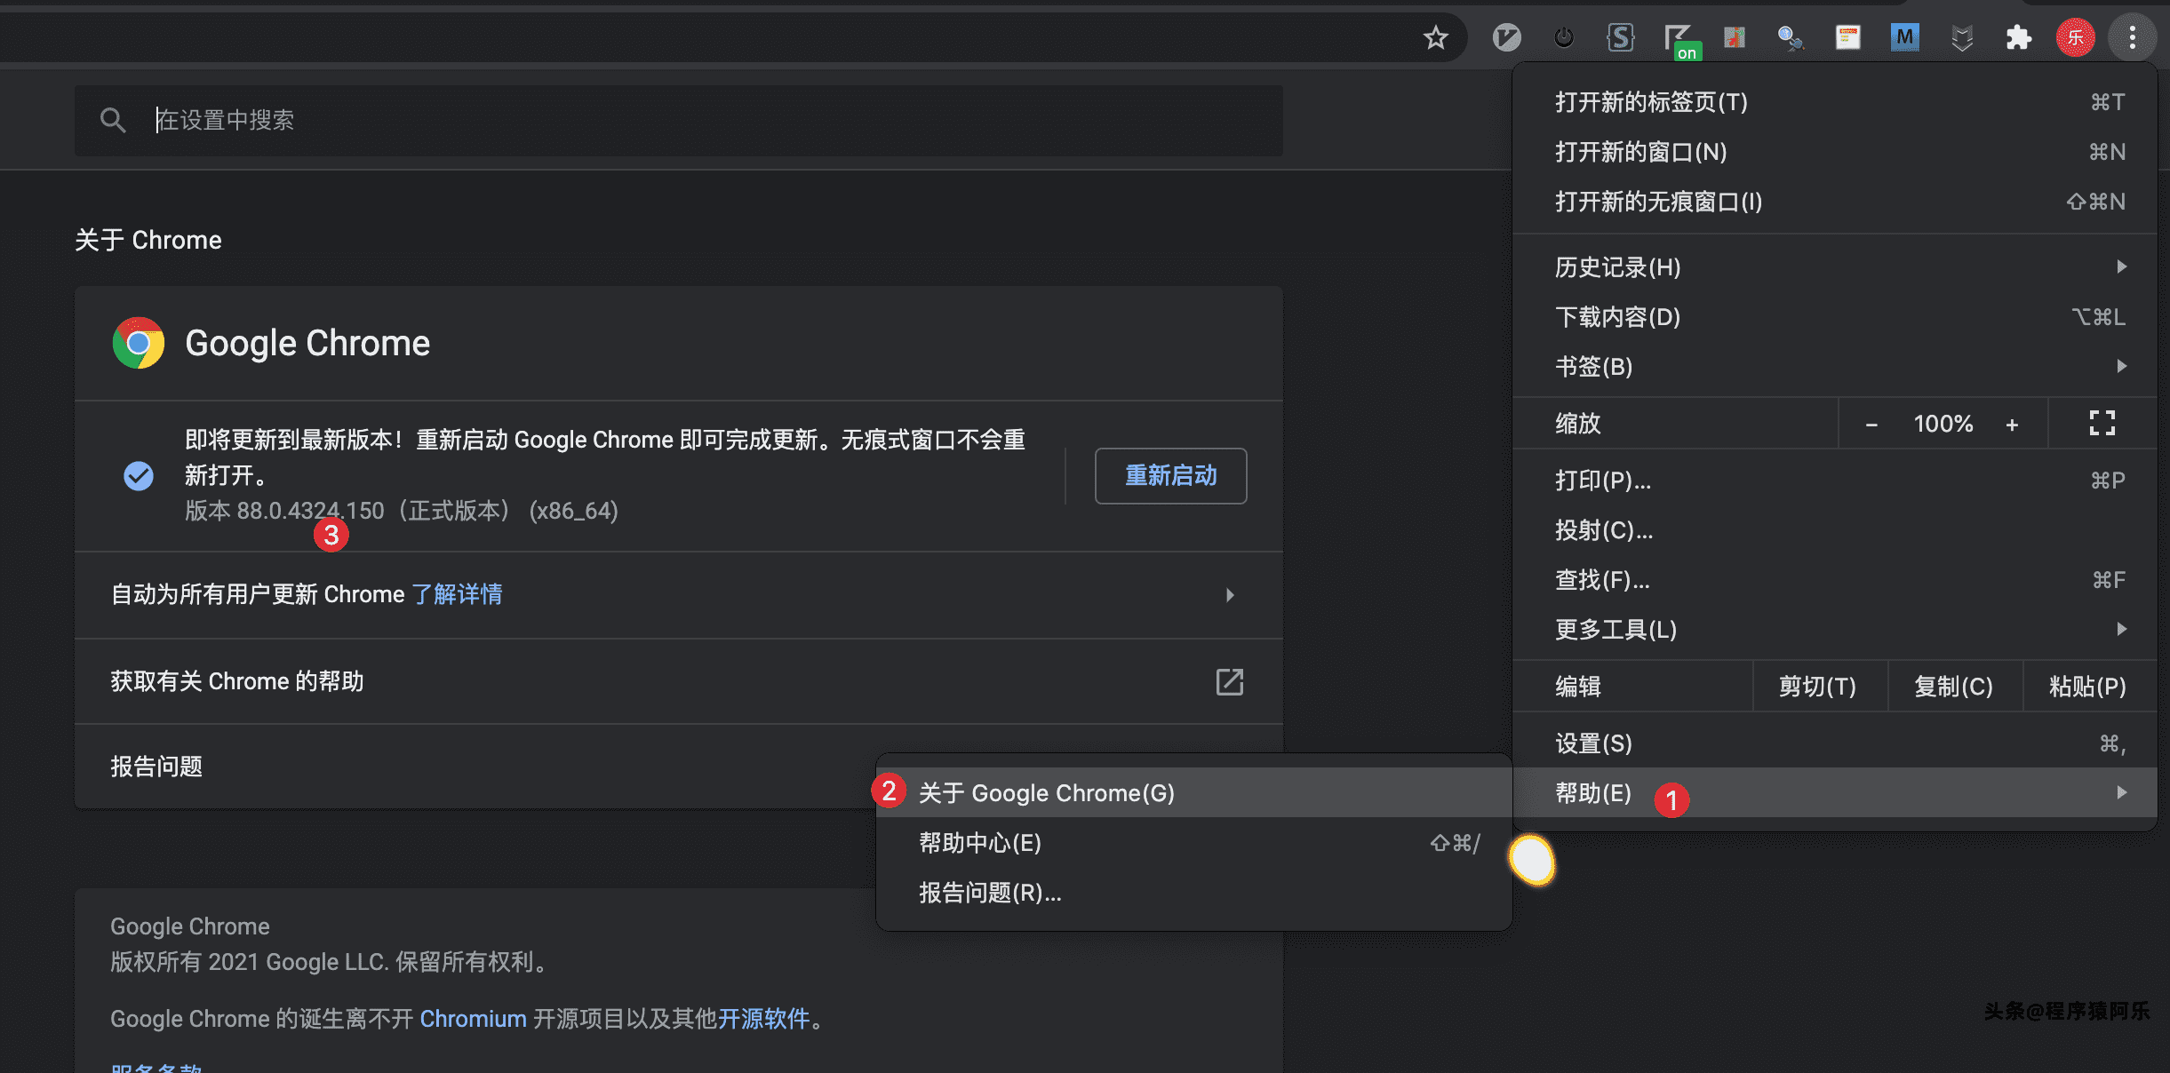Click the three-dot Chrome menu button
Viewport: 2170px width, 1073px height.
coord(2132,37)
